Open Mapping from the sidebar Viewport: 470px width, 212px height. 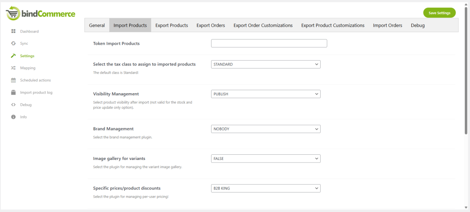(27, 68)
